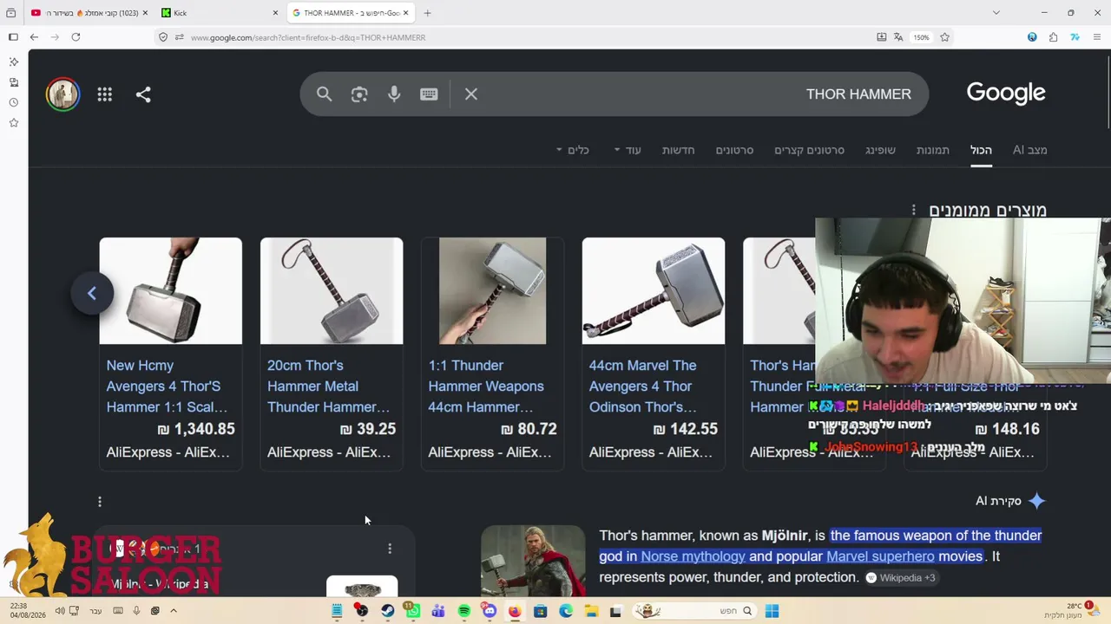Open the 20cm Thor's Hammer Metal Thunder link
1111x624 pixels.
click(x=328, y=387)
